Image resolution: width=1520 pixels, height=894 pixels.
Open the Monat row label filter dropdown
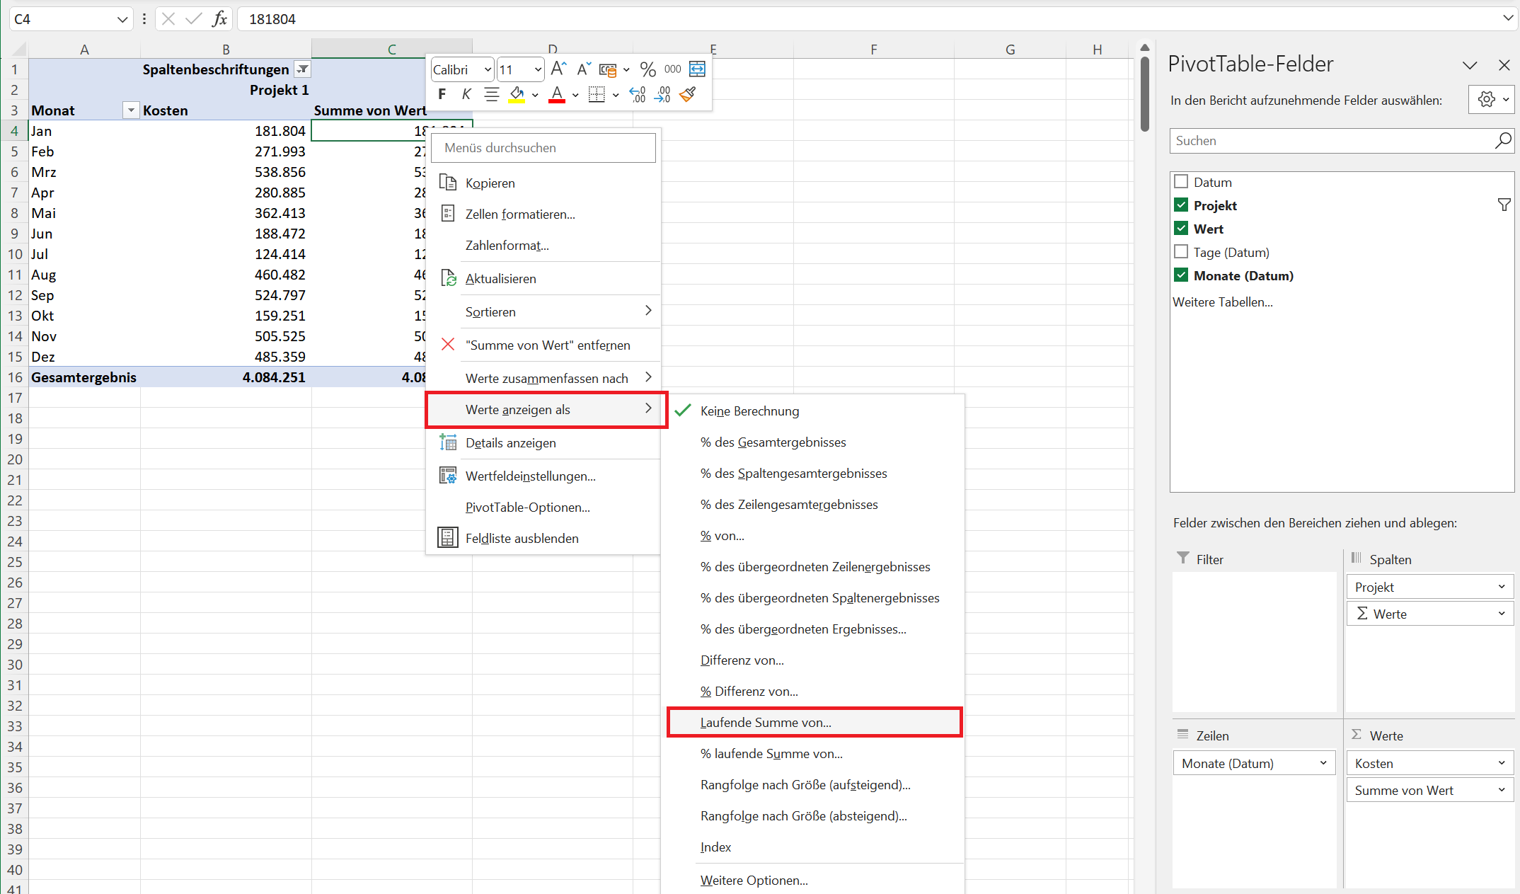coord(131,110)
